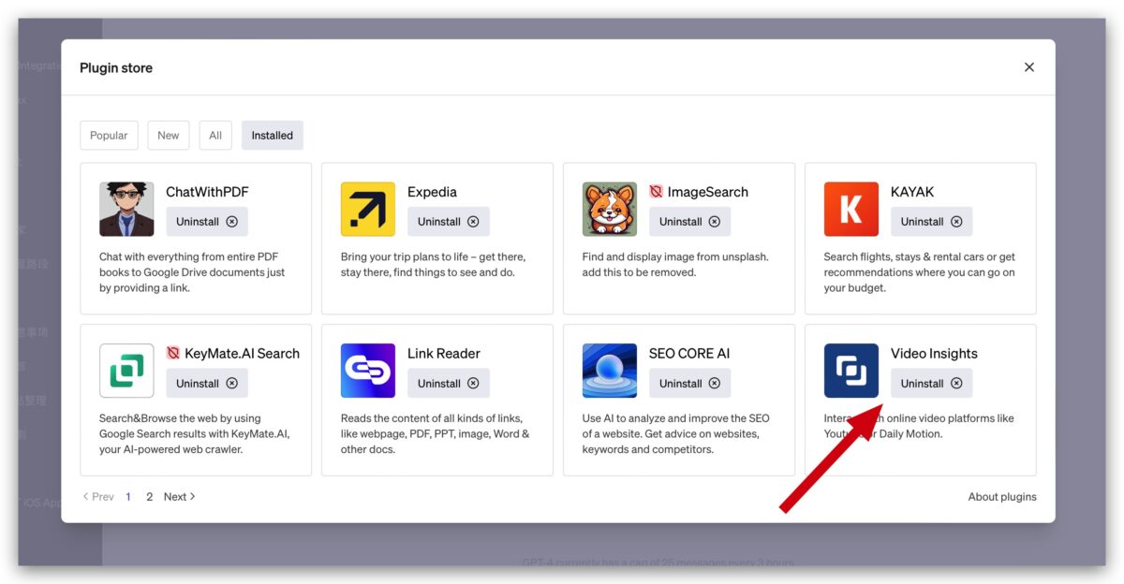The image size is (1124, 584).
Task: Uninstall the Link Reader plugin
Action: (449, 384)
